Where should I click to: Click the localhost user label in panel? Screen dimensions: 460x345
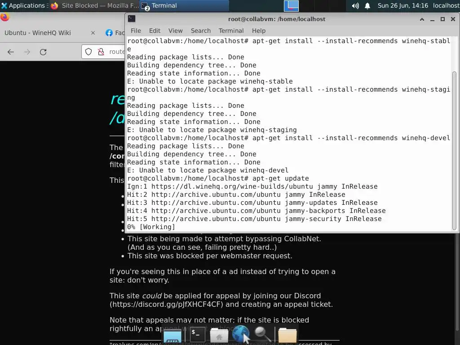tap(446, 5)
